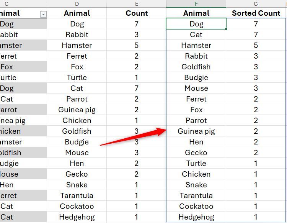Open the filter dropdown in column C header
The height and width of the screenshot is (223, 287).
(43, 14)
